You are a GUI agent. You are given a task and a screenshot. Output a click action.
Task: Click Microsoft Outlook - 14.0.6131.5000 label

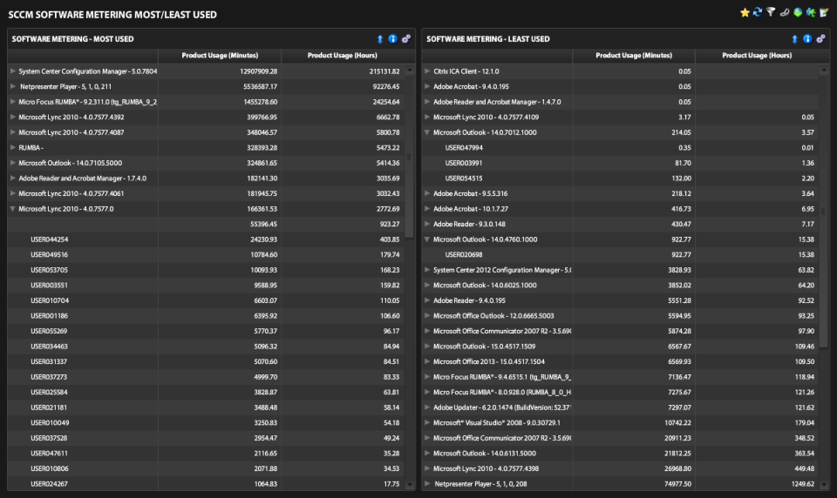click(484, 454)
